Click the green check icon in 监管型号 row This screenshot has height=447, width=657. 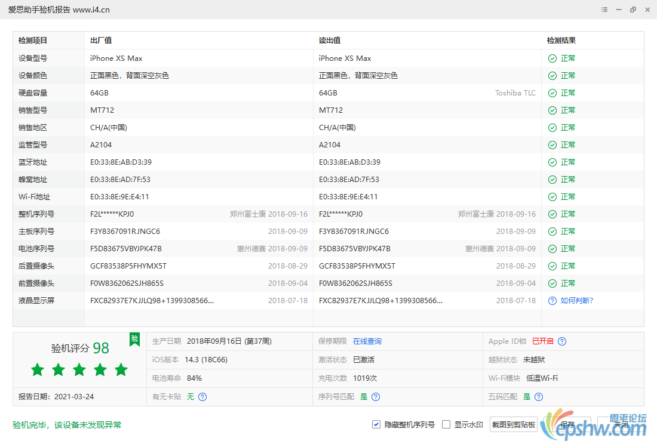pyautogui.click(x=552, y=145)
